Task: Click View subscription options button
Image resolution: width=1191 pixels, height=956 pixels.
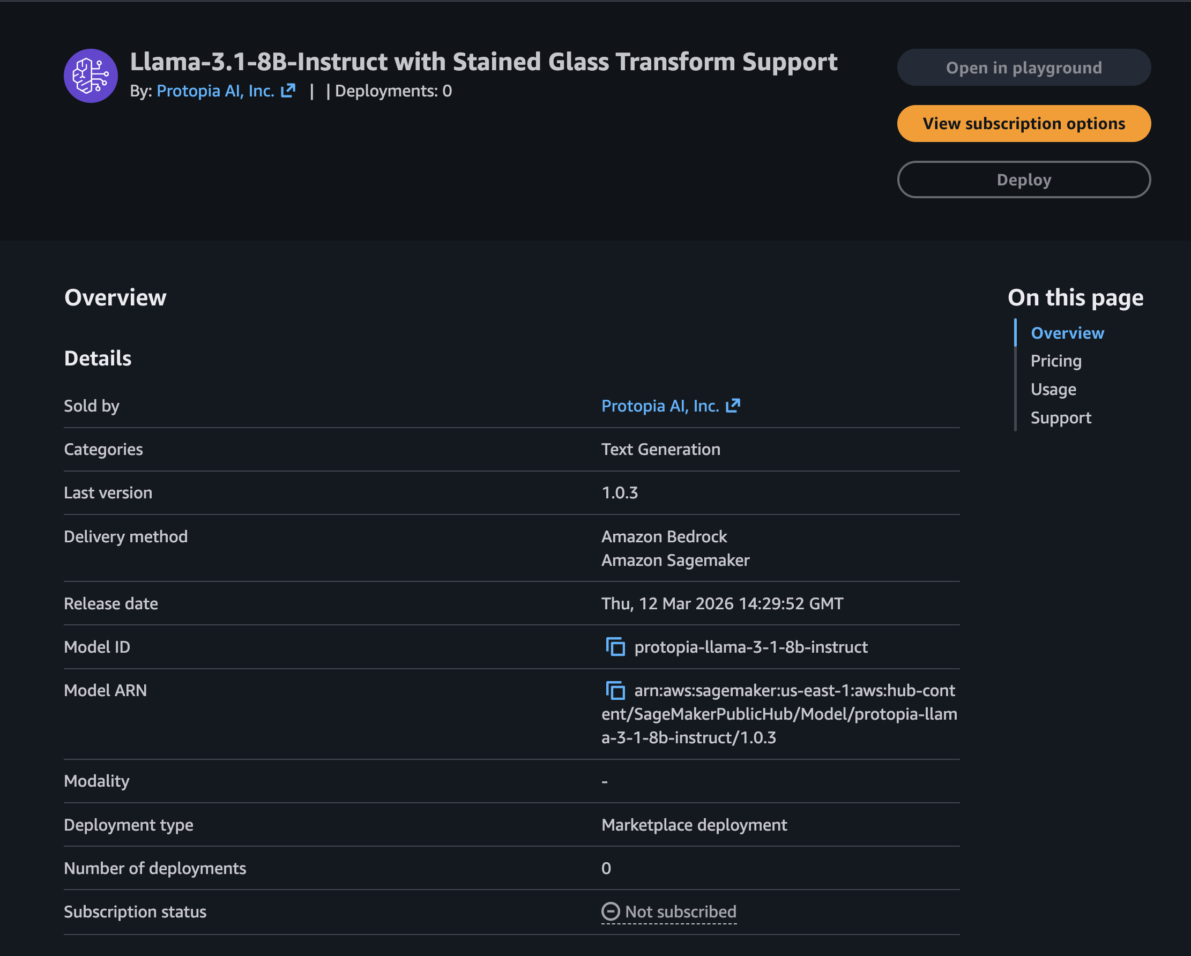Action: (1024, 123)
